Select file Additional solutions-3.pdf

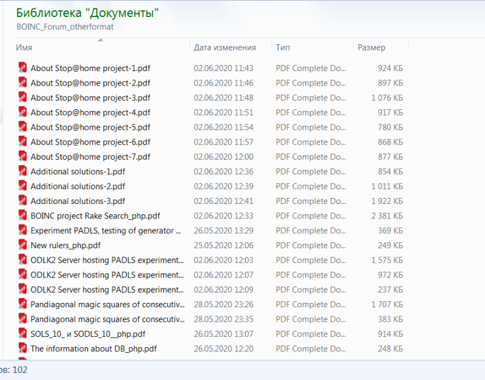pos(78,201)
